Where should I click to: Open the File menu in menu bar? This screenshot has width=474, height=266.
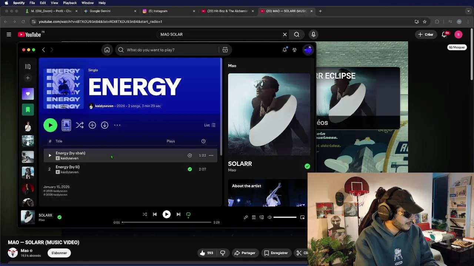[x=32, y=3]
